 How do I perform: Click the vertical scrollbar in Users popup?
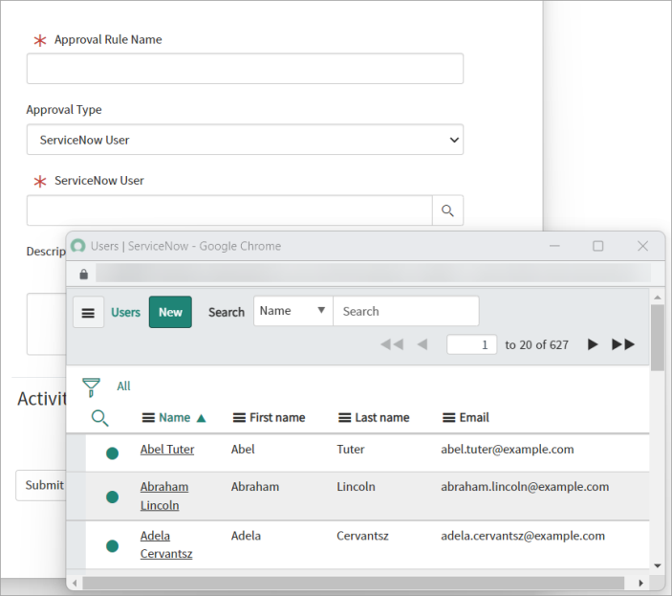point(657,338)
